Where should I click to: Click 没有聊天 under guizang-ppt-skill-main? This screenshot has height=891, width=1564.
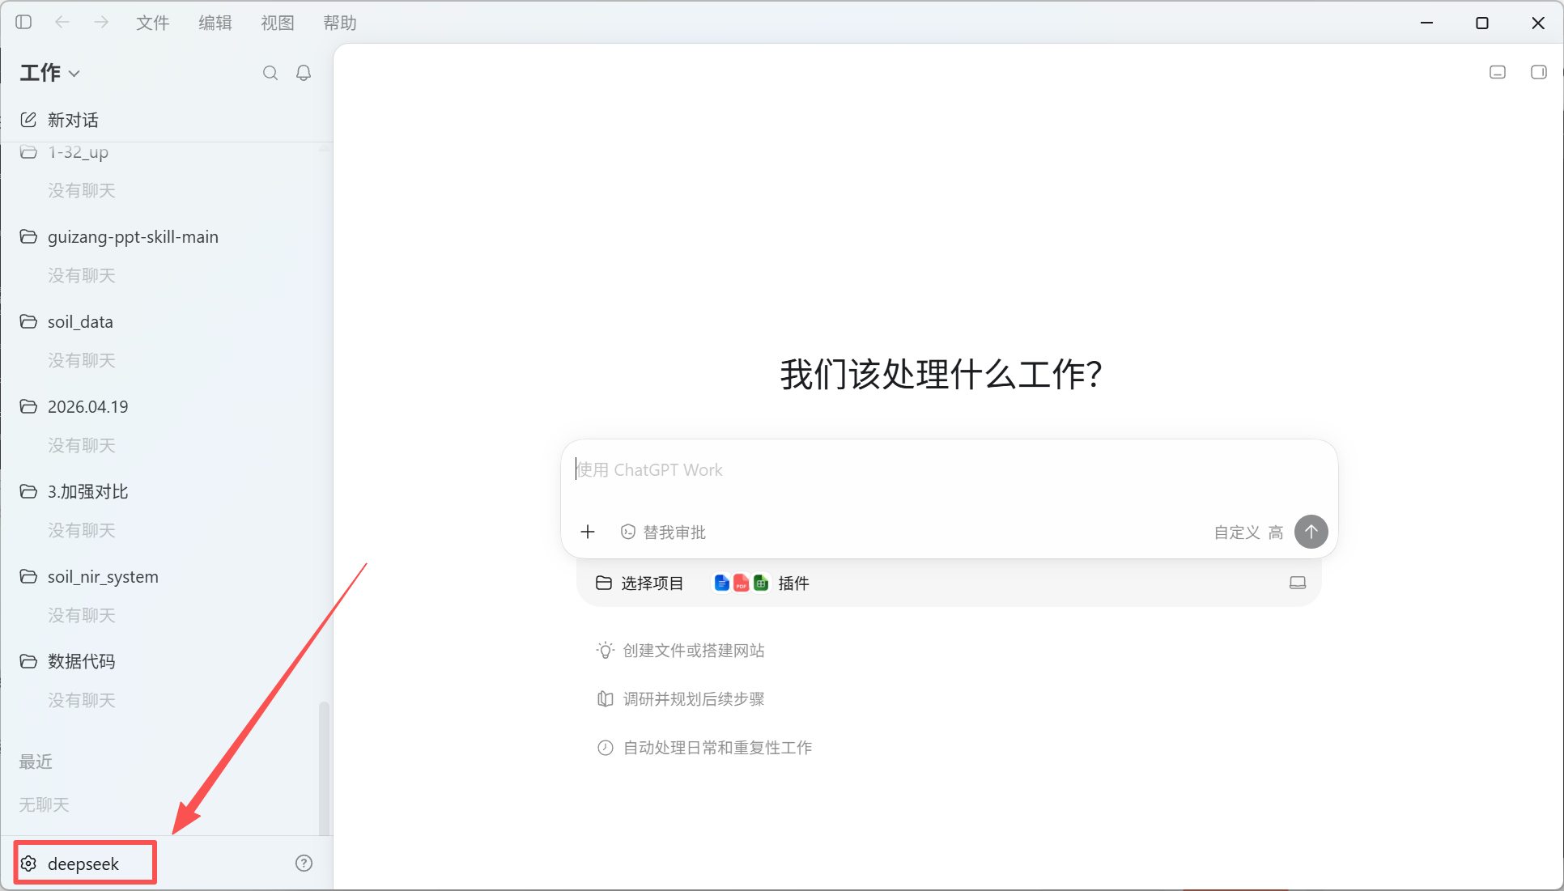[81, 275]
